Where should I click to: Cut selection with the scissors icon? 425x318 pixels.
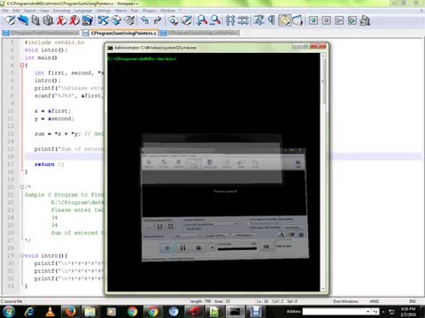point(104,20)
